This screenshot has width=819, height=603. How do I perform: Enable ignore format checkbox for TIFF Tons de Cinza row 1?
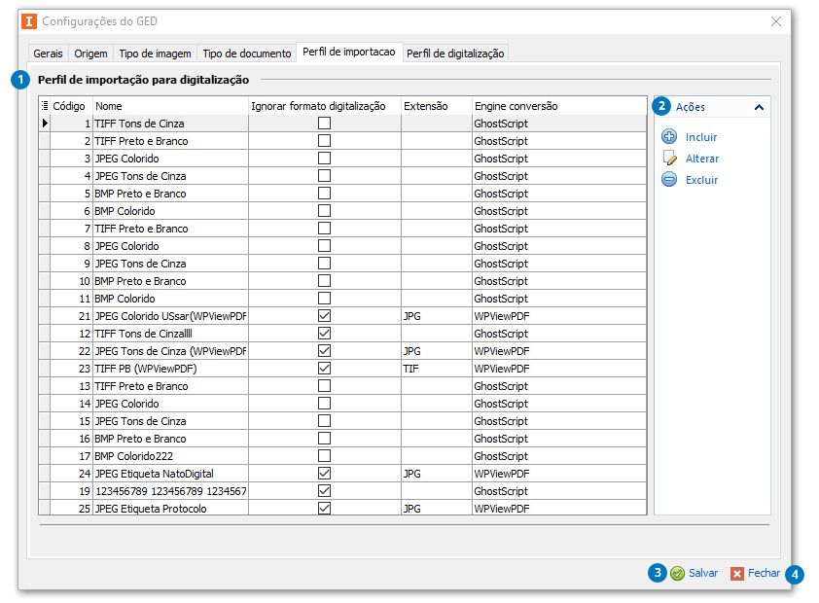click(x=324, y=124)
